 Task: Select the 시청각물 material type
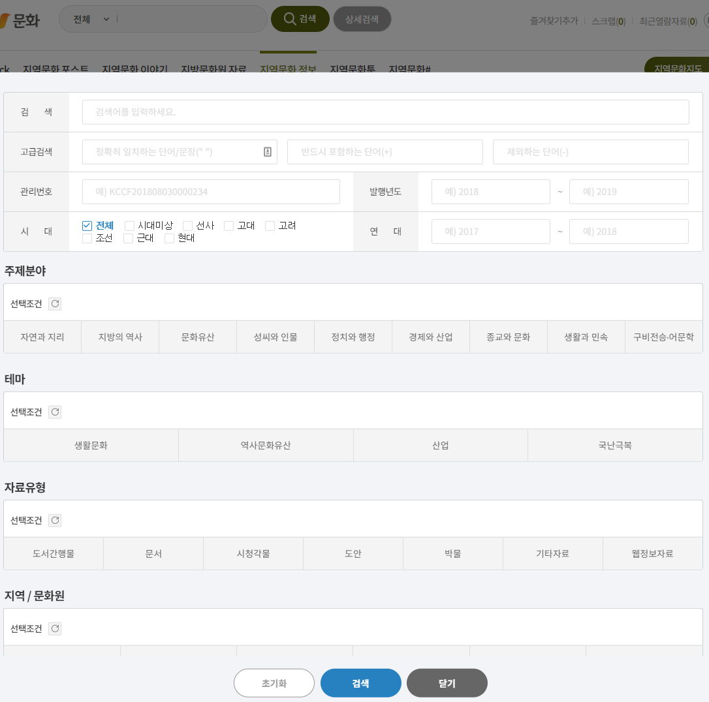(253, 554)
